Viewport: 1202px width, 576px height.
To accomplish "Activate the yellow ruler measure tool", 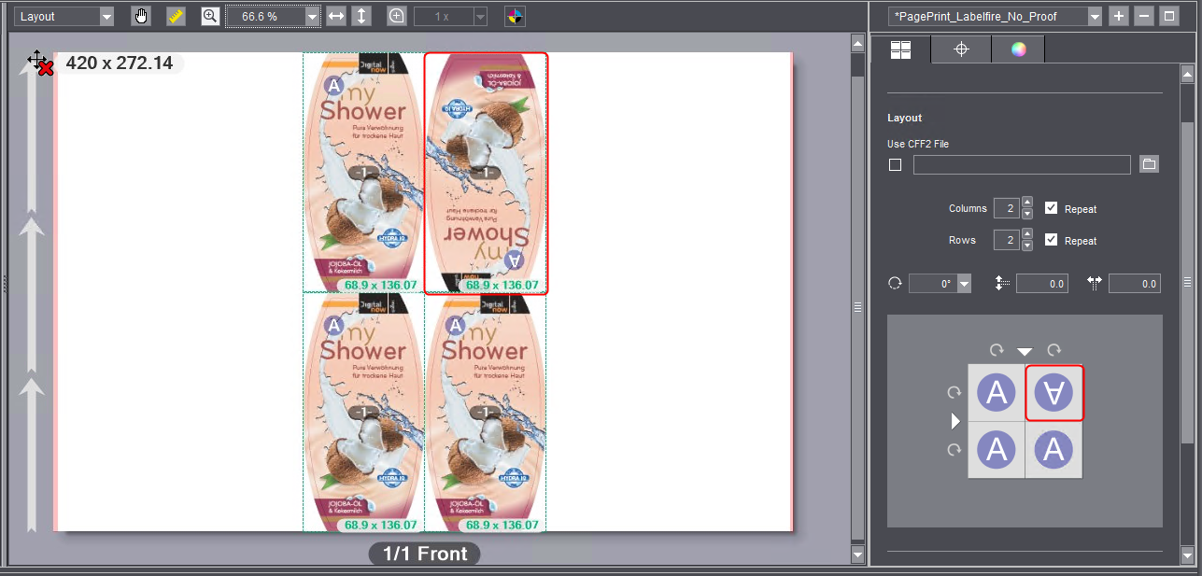I will pos(176,16).
